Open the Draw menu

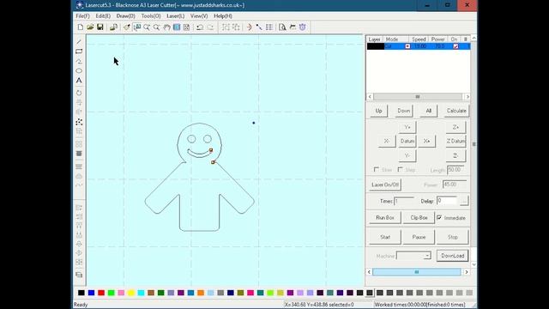coord(126,16)
